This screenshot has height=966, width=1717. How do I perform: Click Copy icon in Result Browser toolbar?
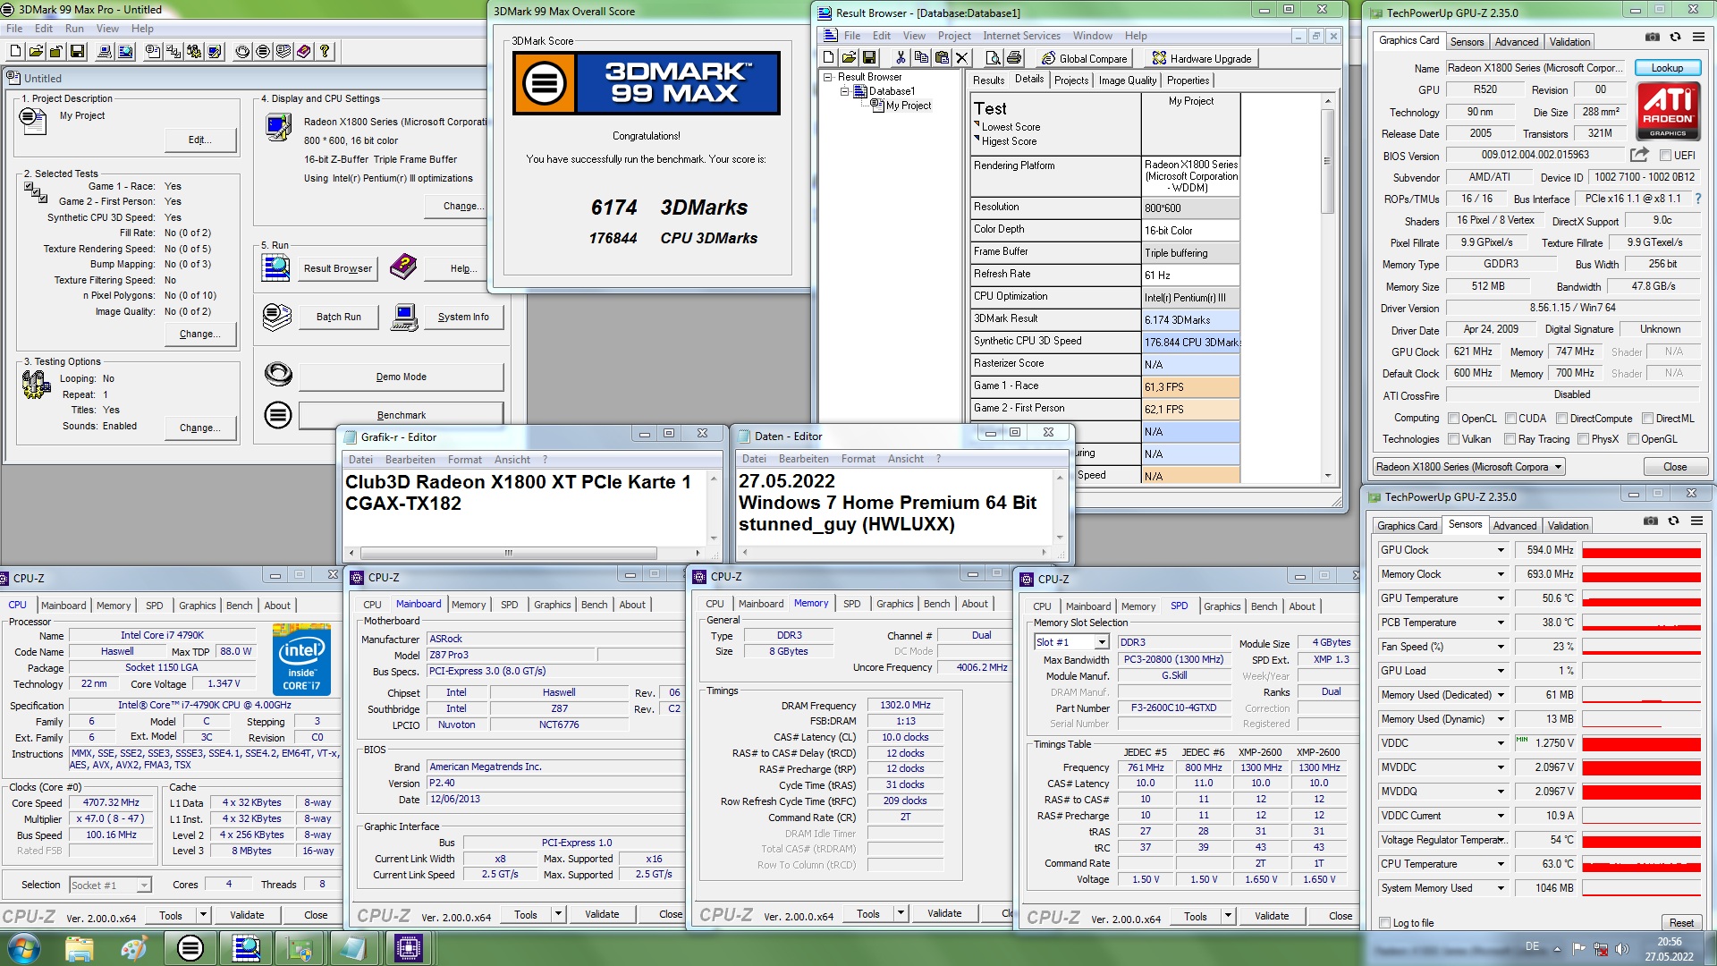tap(921, 58)
